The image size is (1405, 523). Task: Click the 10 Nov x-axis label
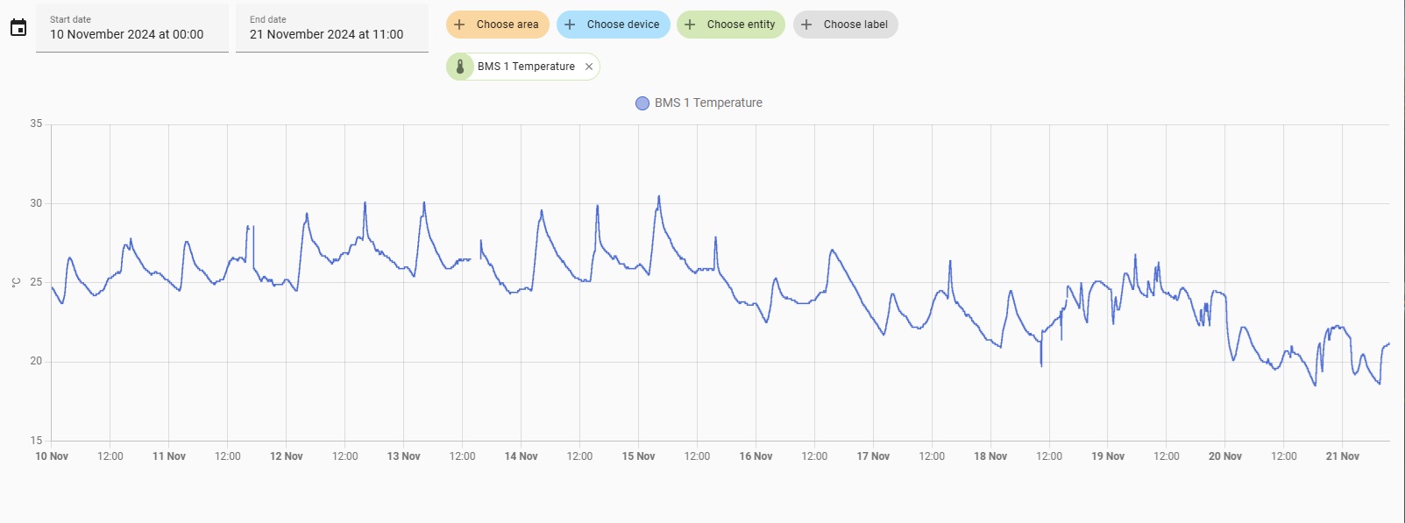52,456
